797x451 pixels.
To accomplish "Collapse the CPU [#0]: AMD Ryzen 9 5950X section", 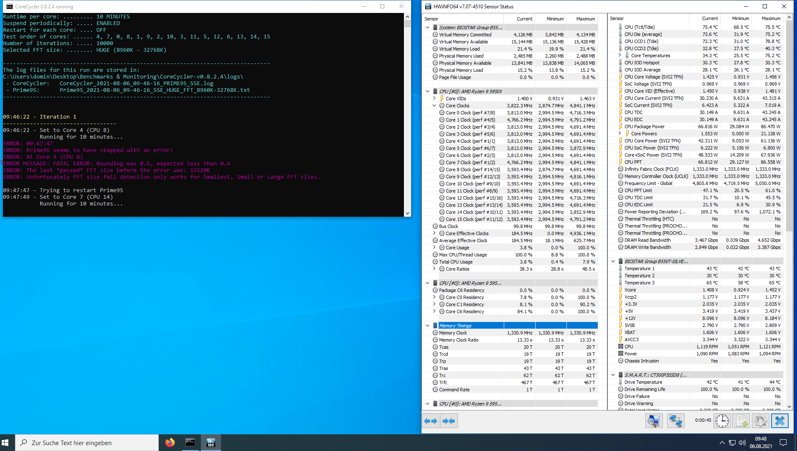I will 427,91.
